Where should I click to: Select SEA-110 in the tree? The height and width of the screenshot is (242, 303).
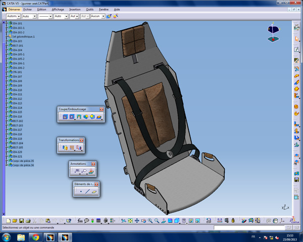pos(17,90)
